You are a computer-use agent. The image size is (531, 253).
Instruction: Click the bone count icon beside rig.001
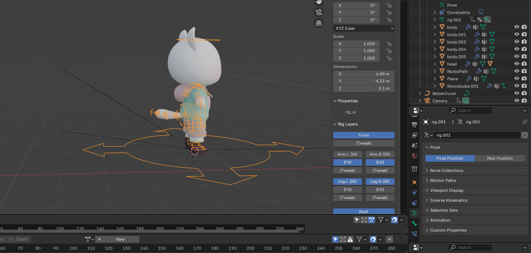(x=487, y=20)
